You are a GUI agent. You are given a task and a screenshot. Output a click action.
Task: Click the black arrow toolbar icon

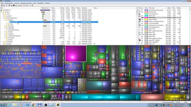[x=7, y=5]
